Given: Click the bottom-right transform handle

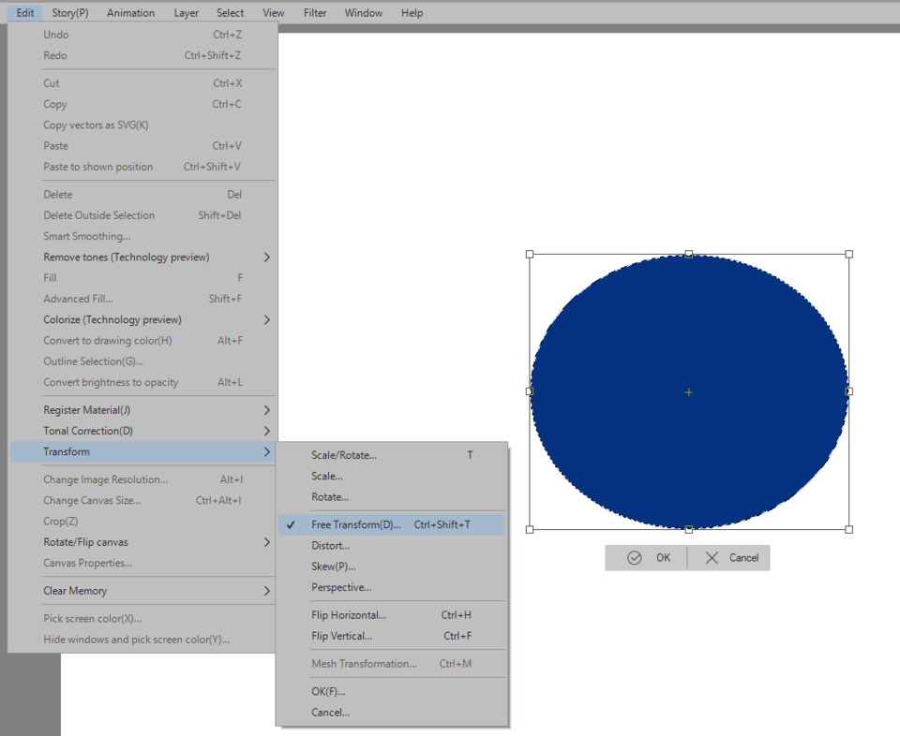Looking at the screenshot, I should coord(849,530).
